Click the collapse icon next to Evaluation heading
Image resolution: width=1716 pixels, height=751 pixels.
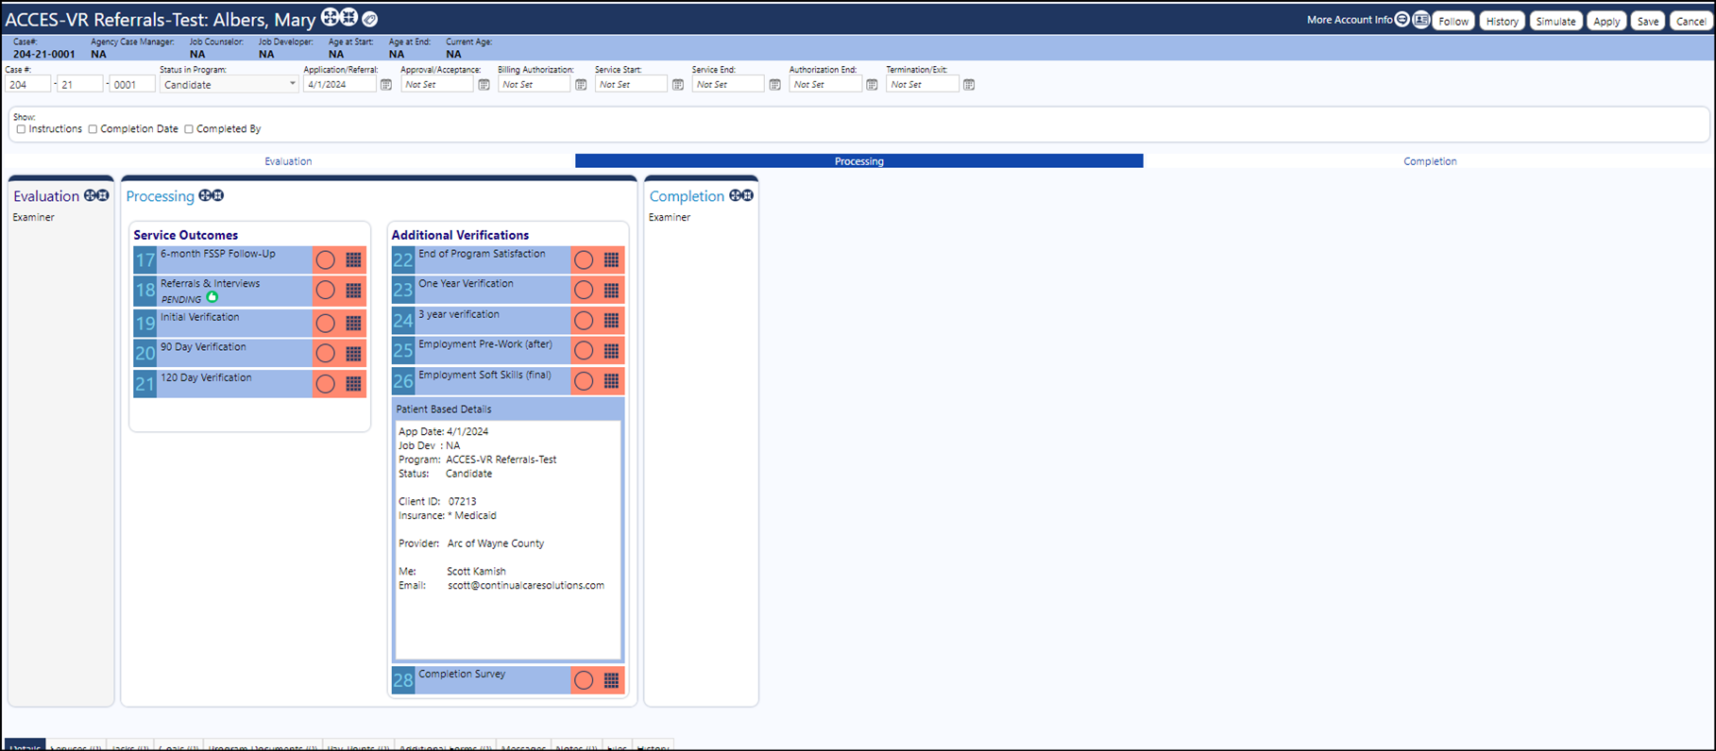(103, 195)
